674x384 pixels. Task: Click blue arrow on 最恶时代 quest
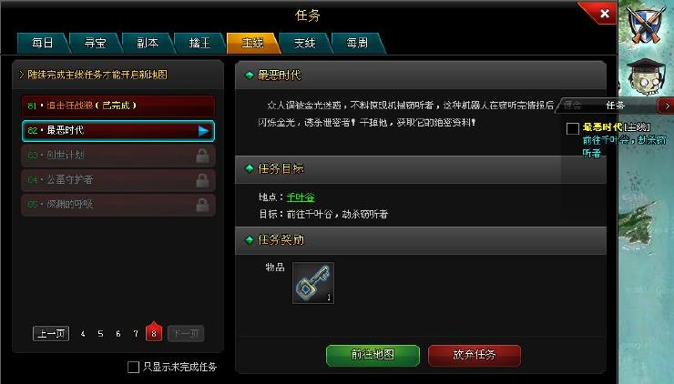(x=204, y=131)
